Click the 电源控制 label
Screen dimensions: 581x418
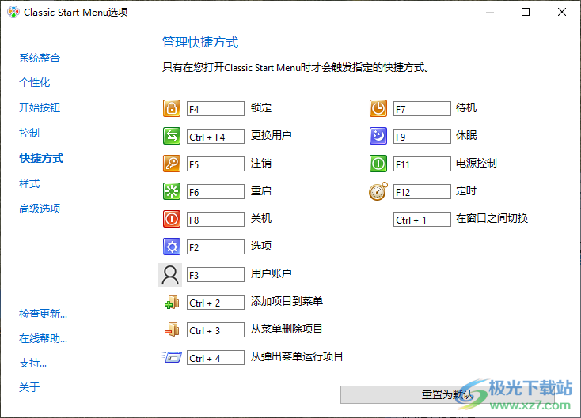(477, 163)
